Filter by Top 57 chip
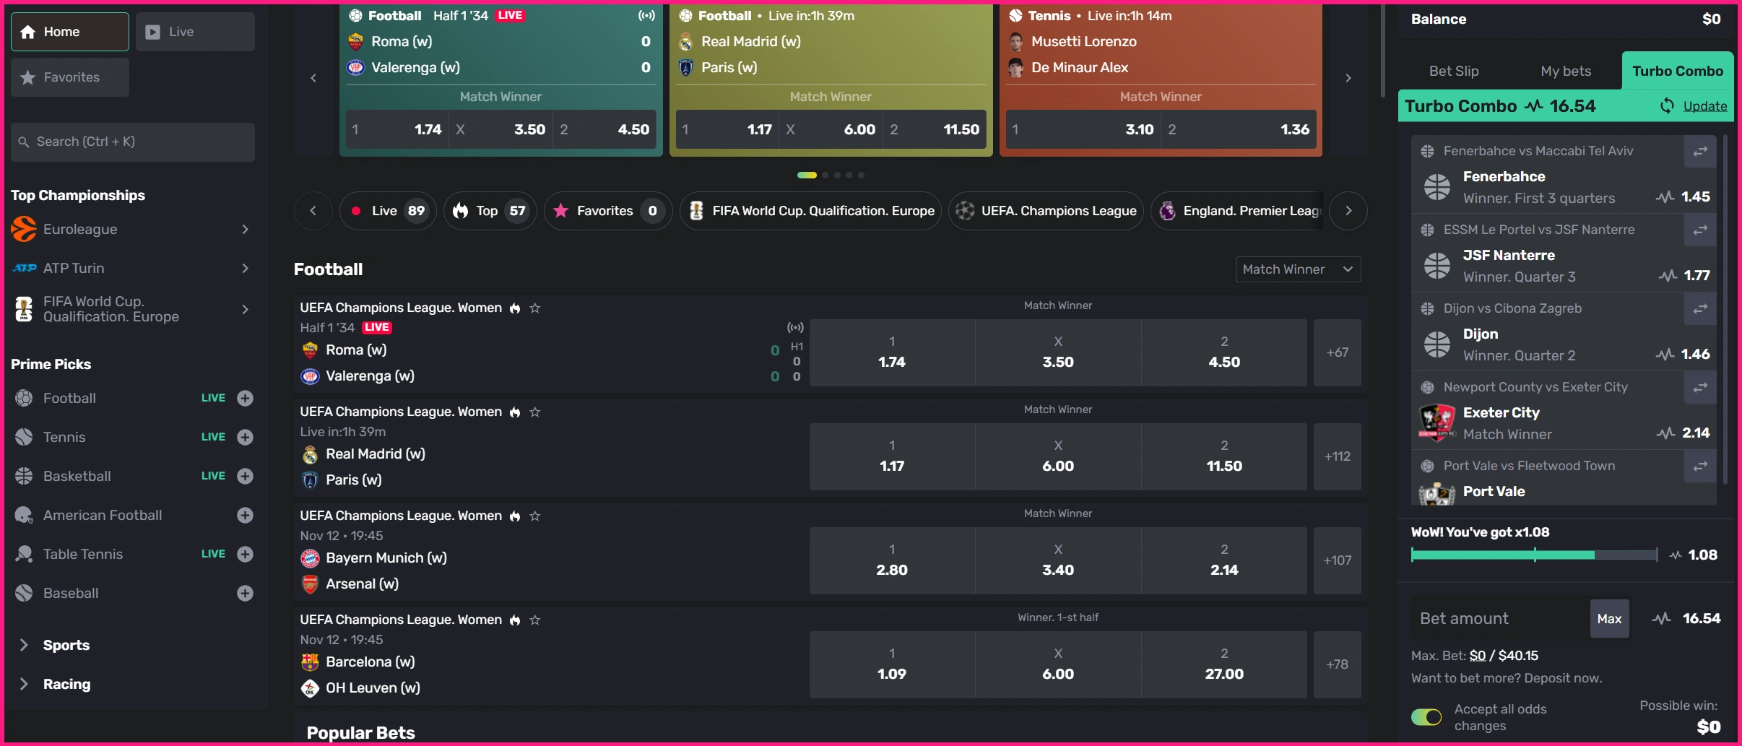 [x=490, y=211]
